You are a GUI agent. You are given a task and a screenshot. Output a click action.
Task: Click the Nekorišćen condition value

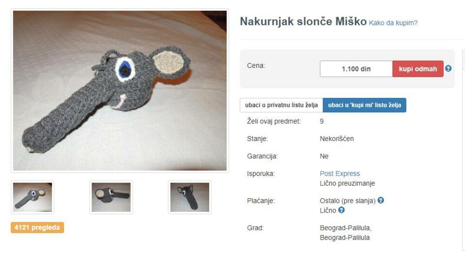click(x=337, y=138)
